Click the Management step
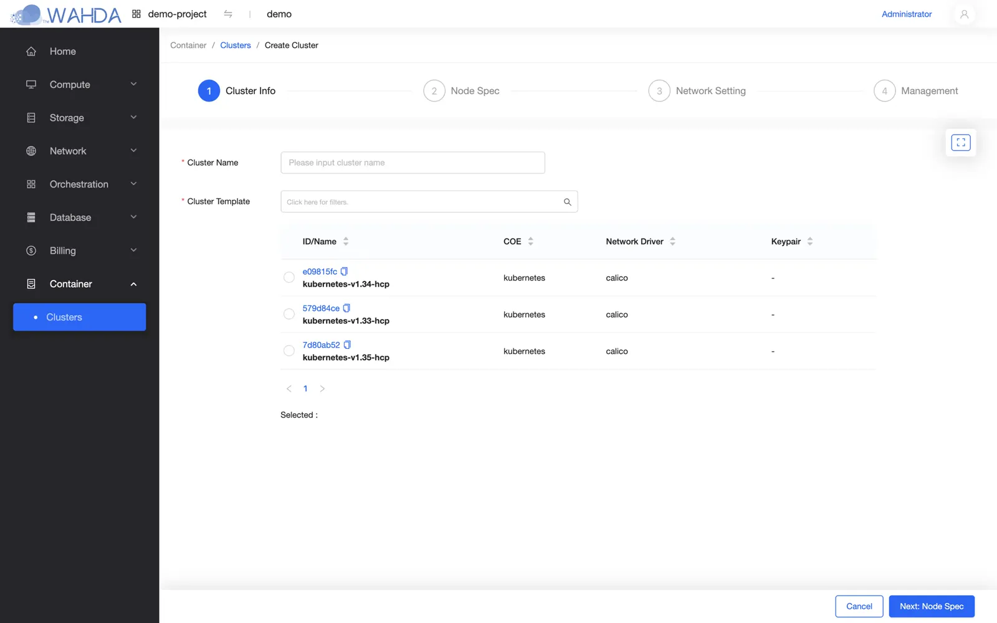This screenshot has height=623, width=997. [916, 91]
